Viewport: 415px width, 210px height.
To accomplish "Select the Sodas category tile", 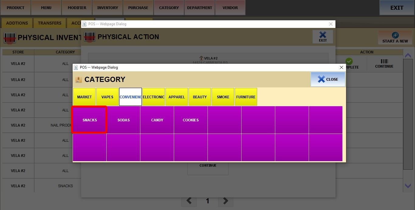I will click(x=123, y=120).
